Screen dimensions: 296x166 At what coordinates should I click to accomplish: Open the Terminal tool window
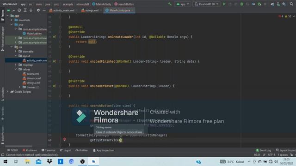click(48, 150)
